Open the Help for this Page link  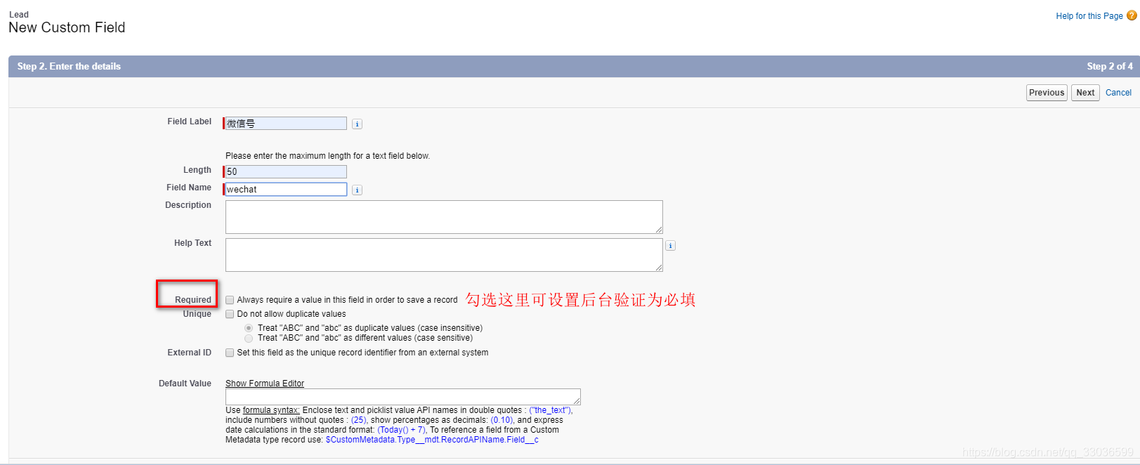1089,16
